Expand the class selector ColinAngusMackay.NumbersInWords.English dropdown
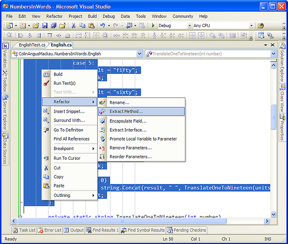 pos(139,54)
